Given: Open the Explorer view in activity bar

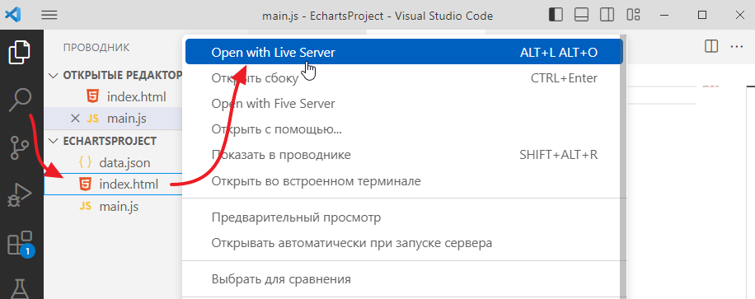Looking at the screenshot, I should (21, 53).
